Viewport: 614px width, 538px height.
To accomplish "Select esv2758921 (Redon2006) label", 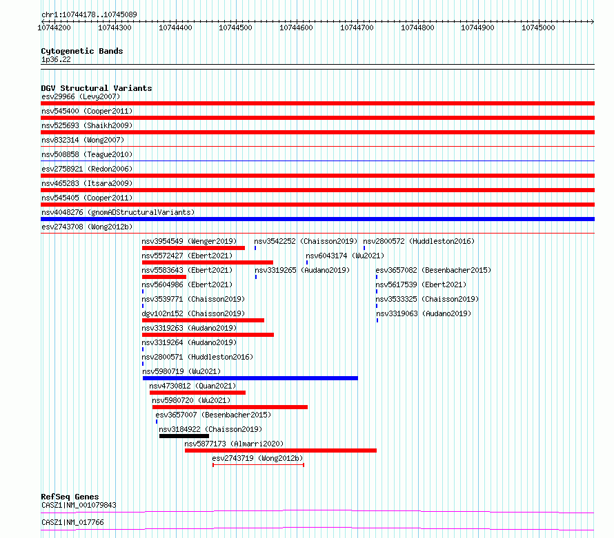I will (x=87, y=169).
